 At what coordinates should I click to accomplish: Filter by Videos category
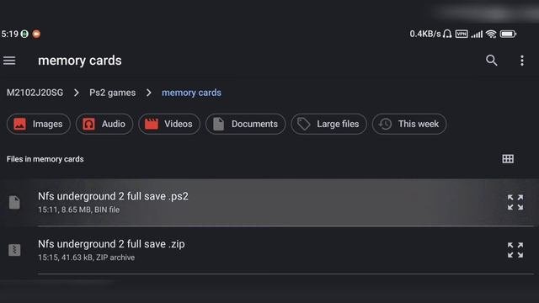click(169, 124)
